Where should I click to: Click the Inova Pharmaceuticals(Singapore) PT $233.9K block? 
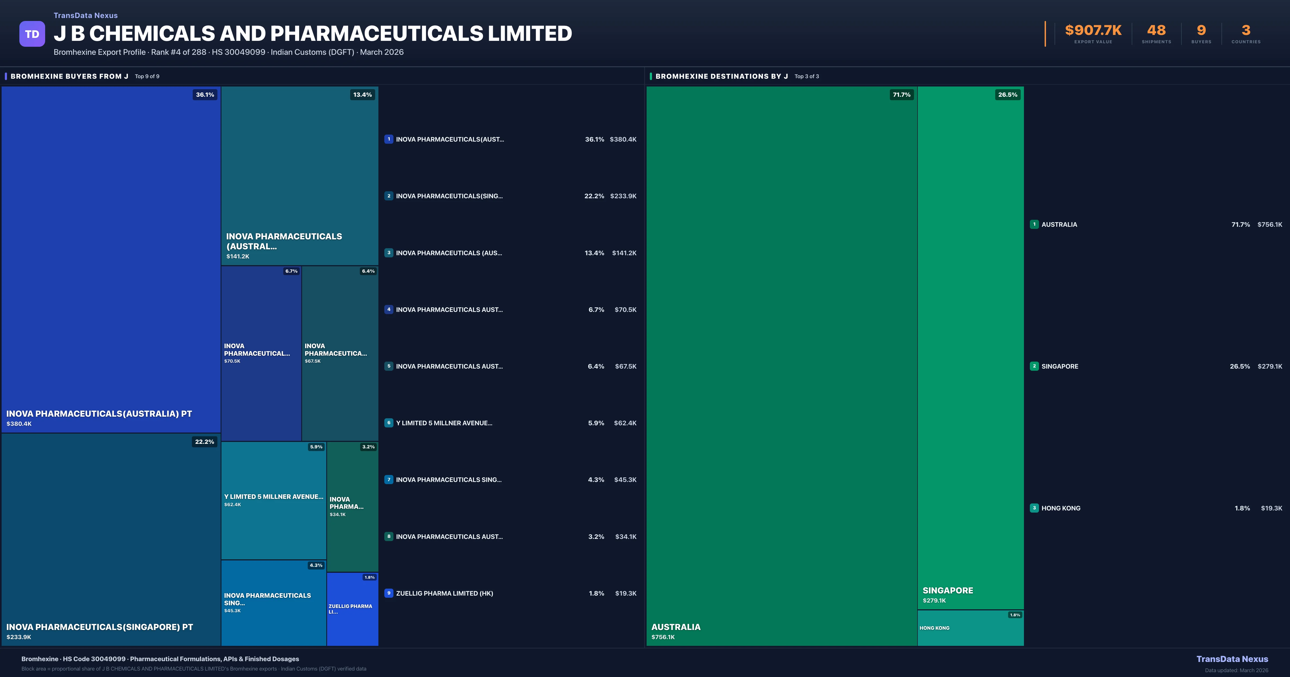111,539
